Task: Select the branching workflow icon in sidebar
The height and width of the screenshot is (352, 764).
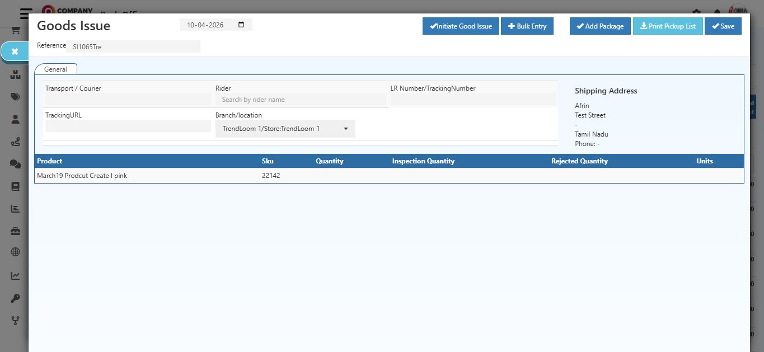Action: pos(15,320)
